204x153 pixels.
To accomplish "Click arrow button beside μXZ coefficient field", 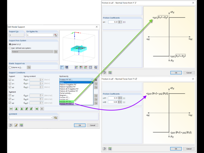I will click(121, 102).
